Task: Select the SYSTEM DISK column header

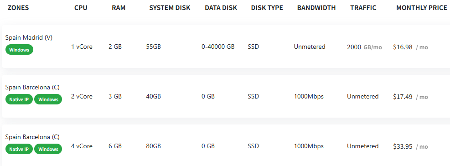Action: [170, 8]
